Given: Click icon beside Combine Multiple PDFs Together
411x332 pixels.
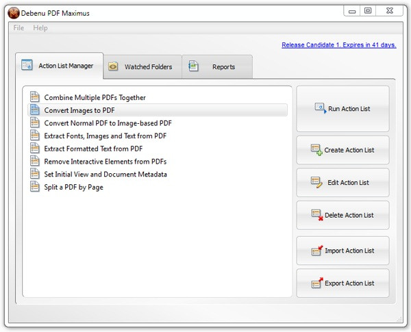Looking at the screenshot, I should click(35, 97).
